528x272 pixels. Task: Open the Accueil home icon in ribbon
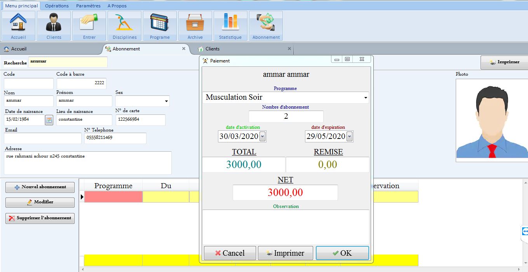click(18, 23)
